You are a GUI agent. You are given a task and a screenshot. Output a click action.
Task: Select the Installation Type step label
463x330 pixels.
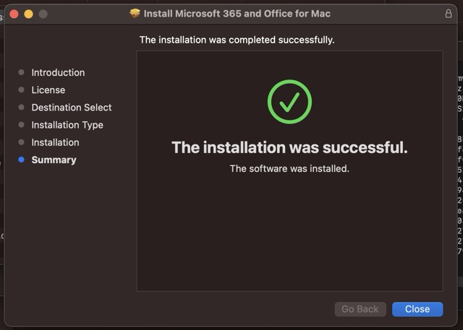pos(67,125)
